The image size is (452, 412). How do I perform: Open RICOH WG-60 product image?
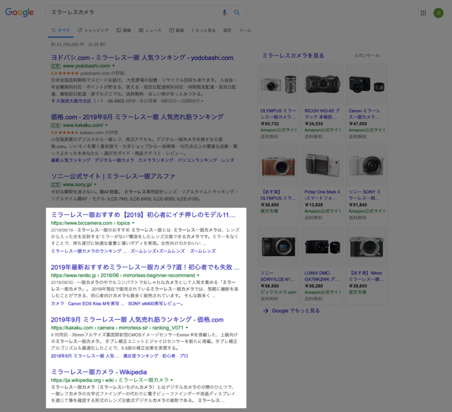(322, 84)
